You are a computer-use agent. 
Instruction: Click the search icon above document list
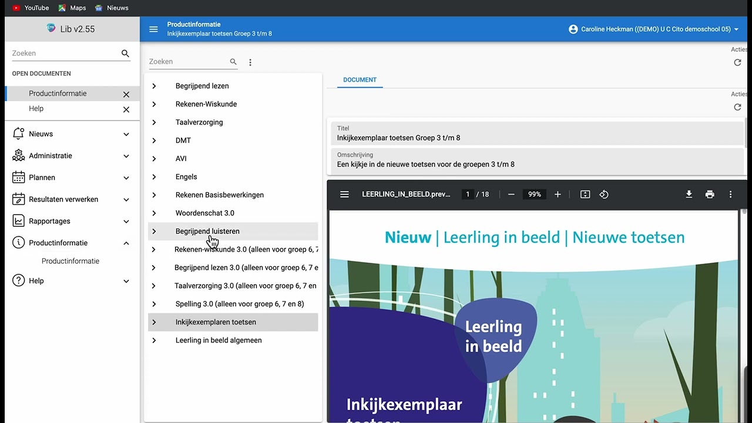(x=233, y=62)
